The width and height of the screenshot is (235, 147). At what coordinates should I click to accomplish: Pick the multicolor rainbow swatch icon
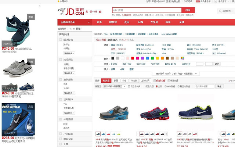pyautogui.click(x=182, y=58)
